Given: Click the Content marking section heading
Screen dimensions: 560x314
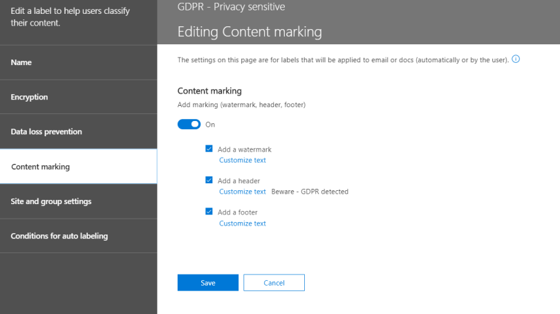Looking at the screenshot, I should (209, 91).
